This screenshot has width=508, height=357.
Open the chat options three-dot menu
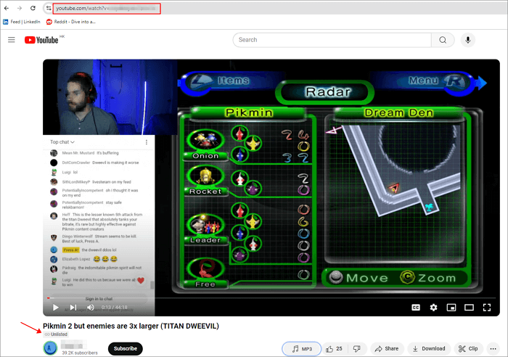[147, 142]
